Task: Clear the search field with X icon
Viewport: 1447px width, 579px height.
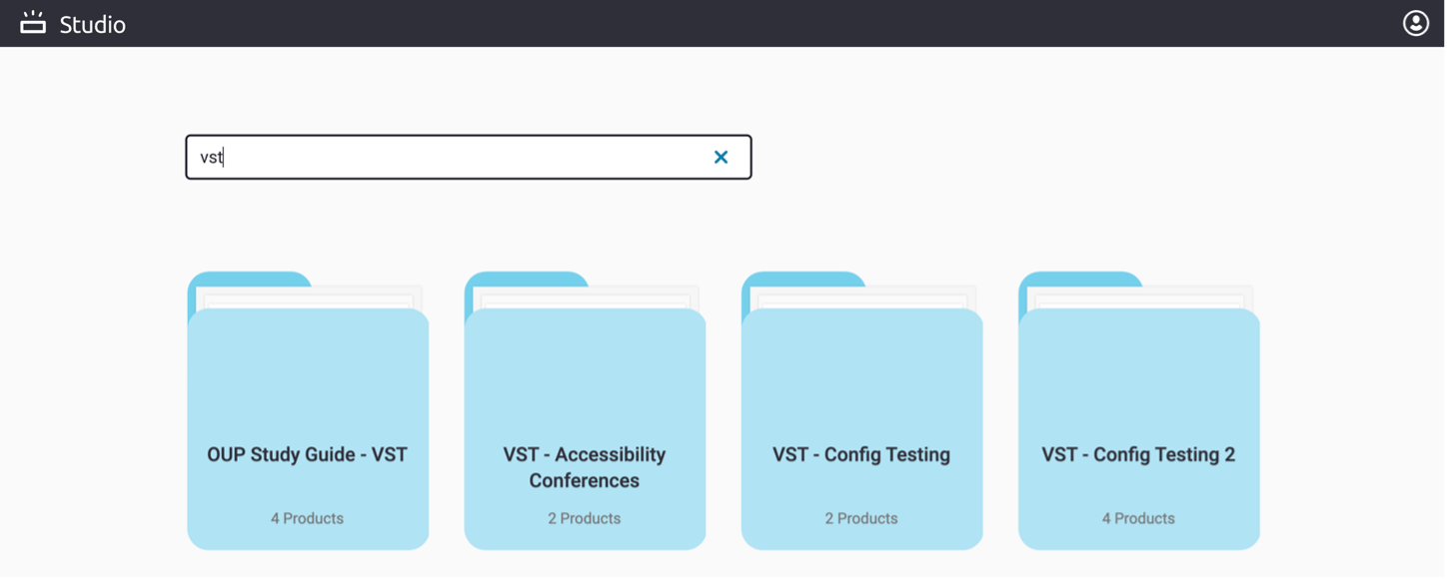Action: pos(721,157)
